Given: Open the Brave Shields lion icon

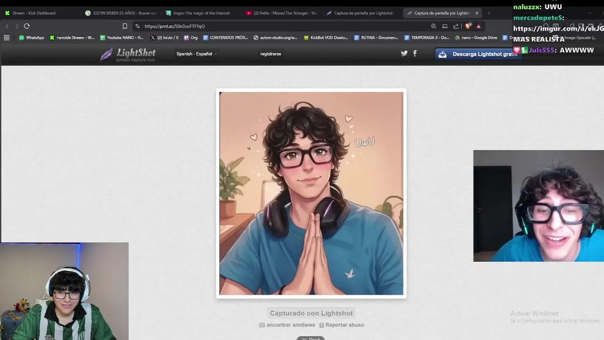Looking at the screenshot, I should (468, 26).
